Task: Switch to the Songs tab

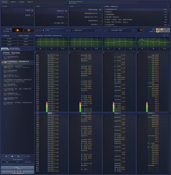Action: pyautogui.click(x=5, y=49)
